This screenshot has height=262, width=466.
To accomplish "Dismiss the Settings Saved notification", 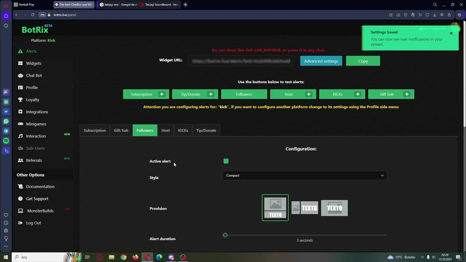I will pos(451,33).
